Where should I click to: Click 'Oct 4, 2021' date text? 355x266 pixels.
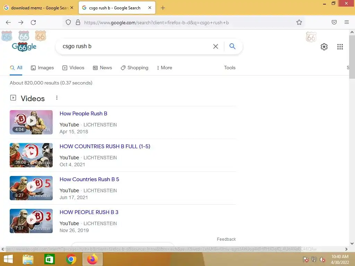click(72, 165)
